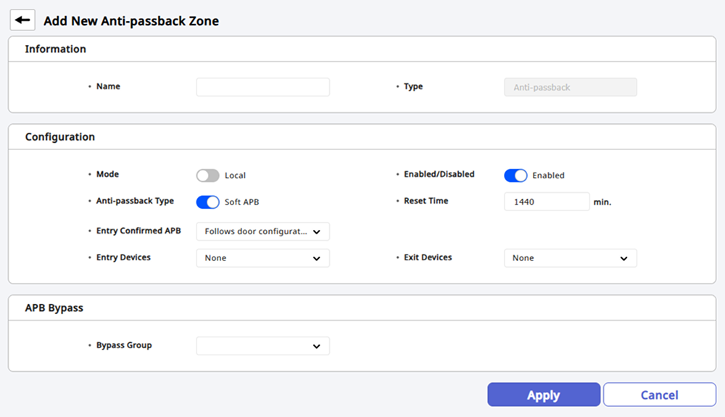Click the Add New Anti-passback Zone title
The height and width of the screenshot is (417, 725).
[130, 21]
